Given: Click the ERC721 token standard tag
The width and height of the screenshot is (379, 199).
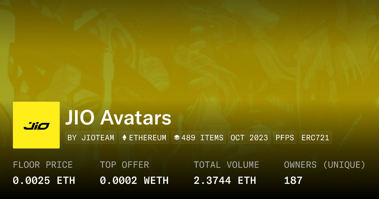Looking at the screenshot, I should pyautogui.click(x=315, y=138).
